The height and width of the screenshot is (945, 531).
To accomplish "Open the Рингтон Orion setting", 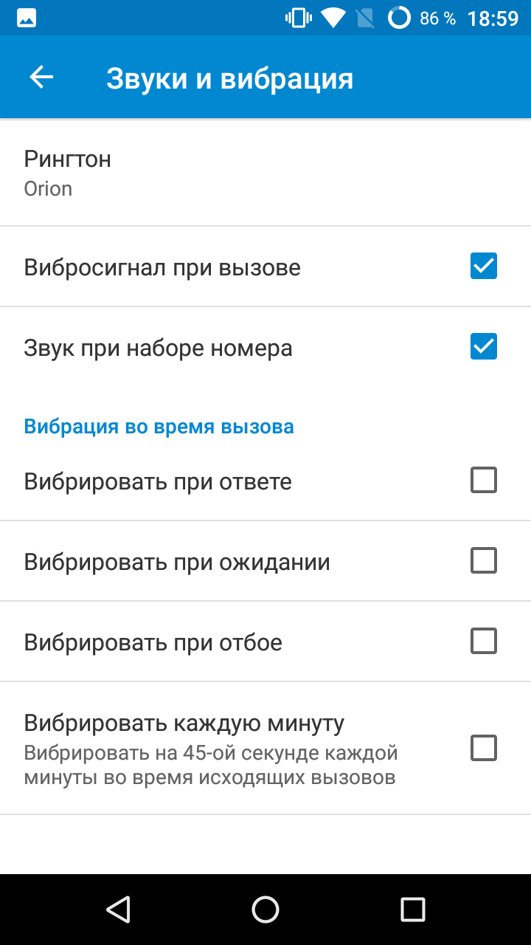I will coord(265,173).
